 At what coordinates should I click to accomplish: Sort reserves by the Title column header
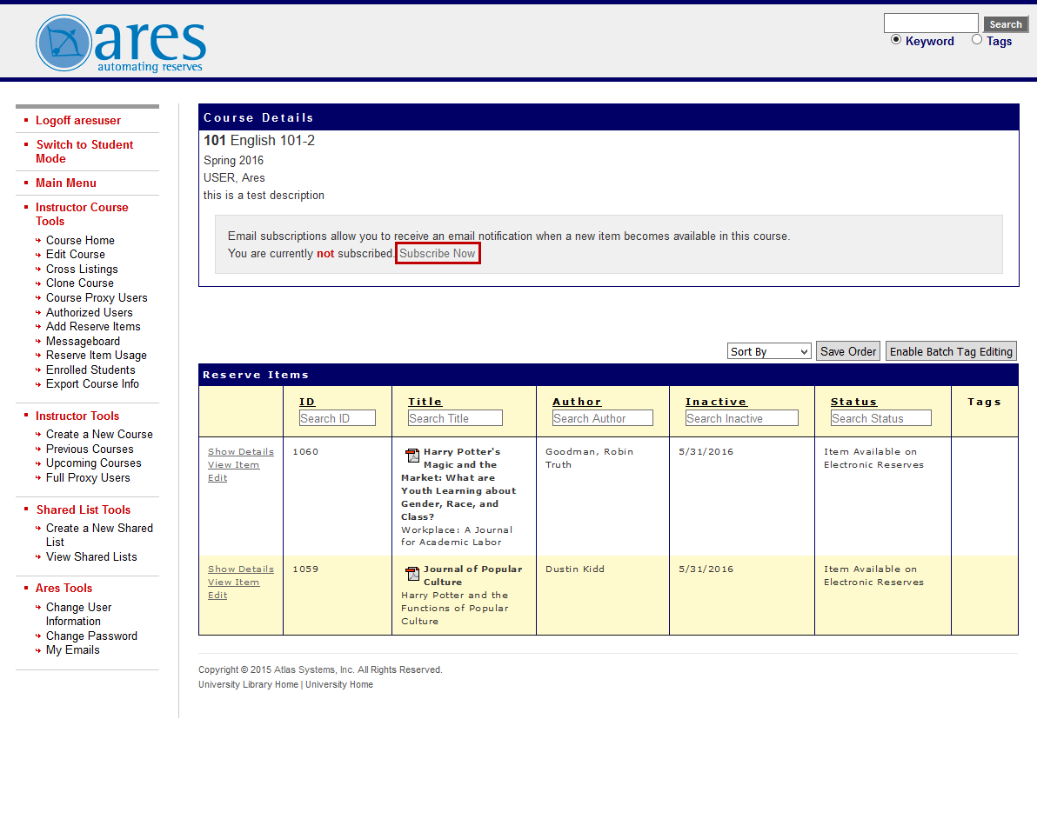coord(425,401)
